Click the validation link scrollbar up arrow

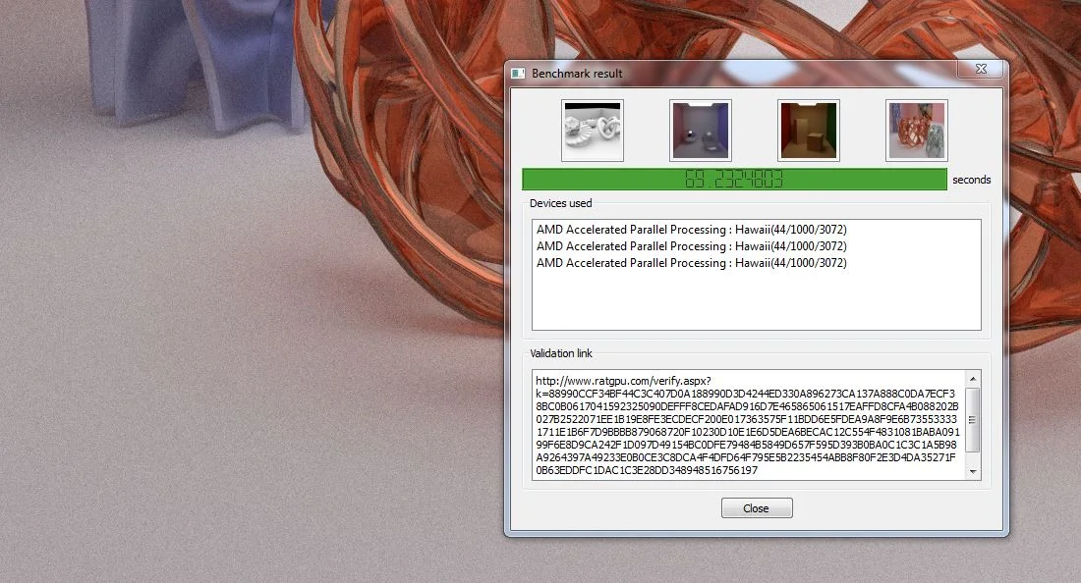click(x=973, y=379)
